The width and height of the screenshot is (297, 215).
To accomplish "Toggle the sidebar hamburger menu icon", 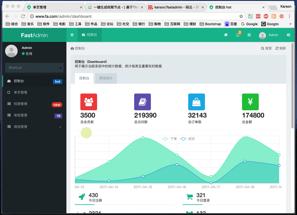I will coord(72,35).
